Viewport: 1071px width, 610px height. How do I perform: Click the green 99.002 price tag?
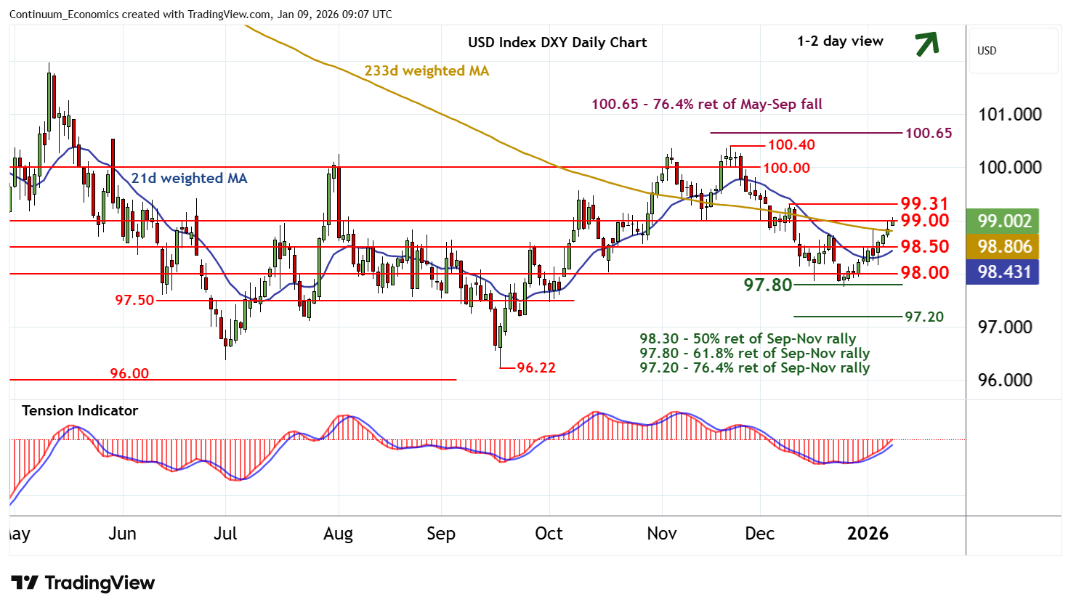[x=1004, y=221]
